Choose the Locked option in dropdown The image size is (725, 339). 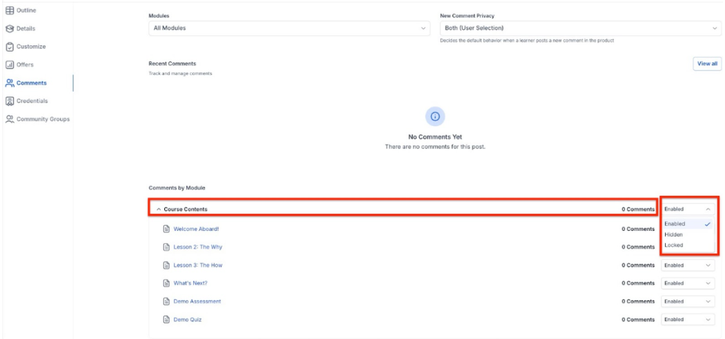pos(674,245)
